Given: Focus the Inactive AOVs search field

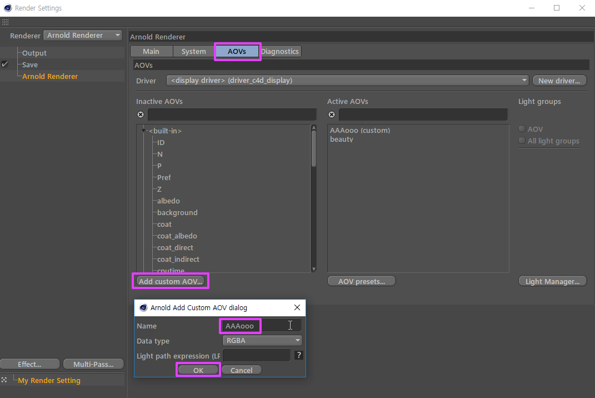Looking at the screenshot, I should coord(232,115).
